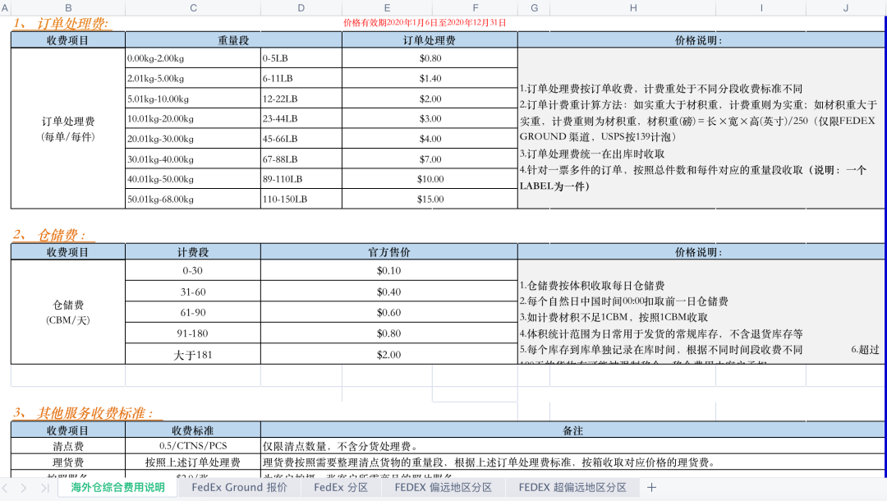Click the $15.00 fee cell
The width and height of the screenshot is (887, 501).
click(x=430, y=198)
